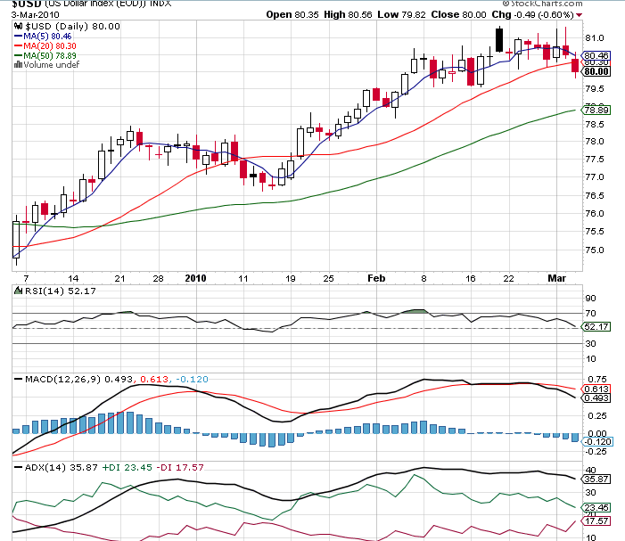
Task: Click the MACD(12,26,9) panel label
Action: coord(59,379)
